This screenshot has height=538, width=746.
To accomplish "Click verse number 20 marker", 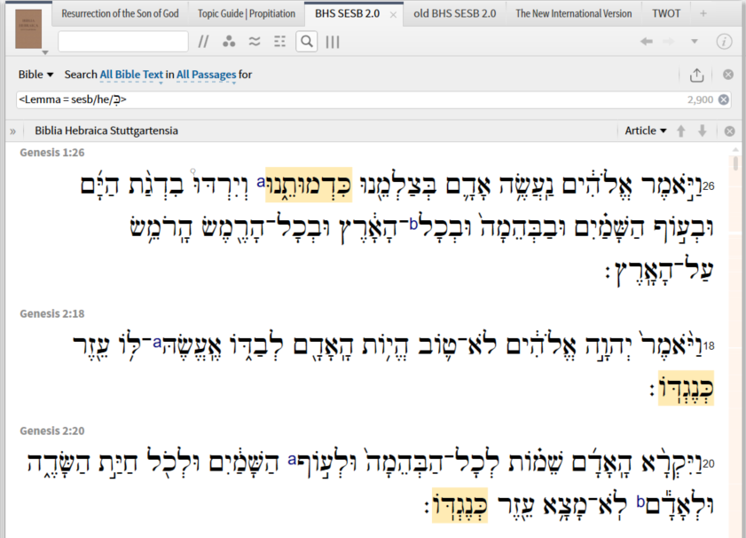I will [709, 463].
